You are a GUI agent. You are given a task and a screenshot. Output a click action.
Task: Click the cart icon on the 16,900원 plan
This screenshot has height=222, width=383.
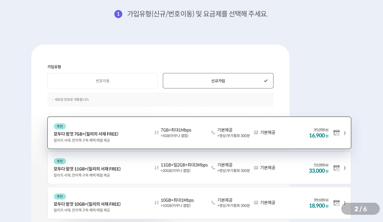coord(336,133)
